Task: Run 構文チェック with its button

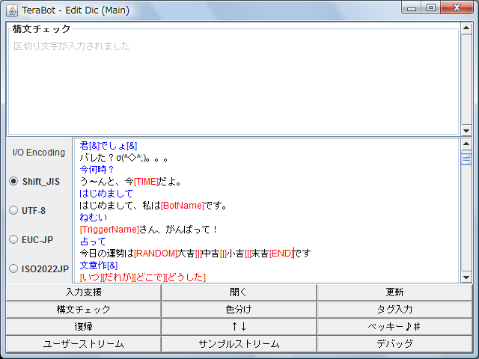Action: pos(83,310)
